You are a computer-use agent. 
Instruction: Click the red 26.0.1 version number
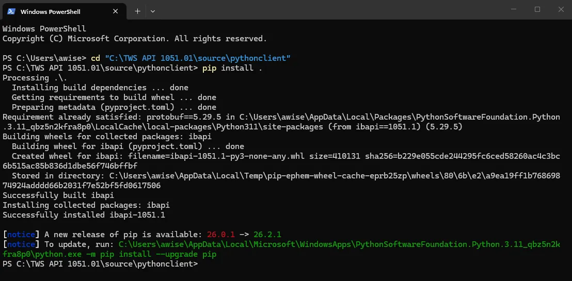221,235
